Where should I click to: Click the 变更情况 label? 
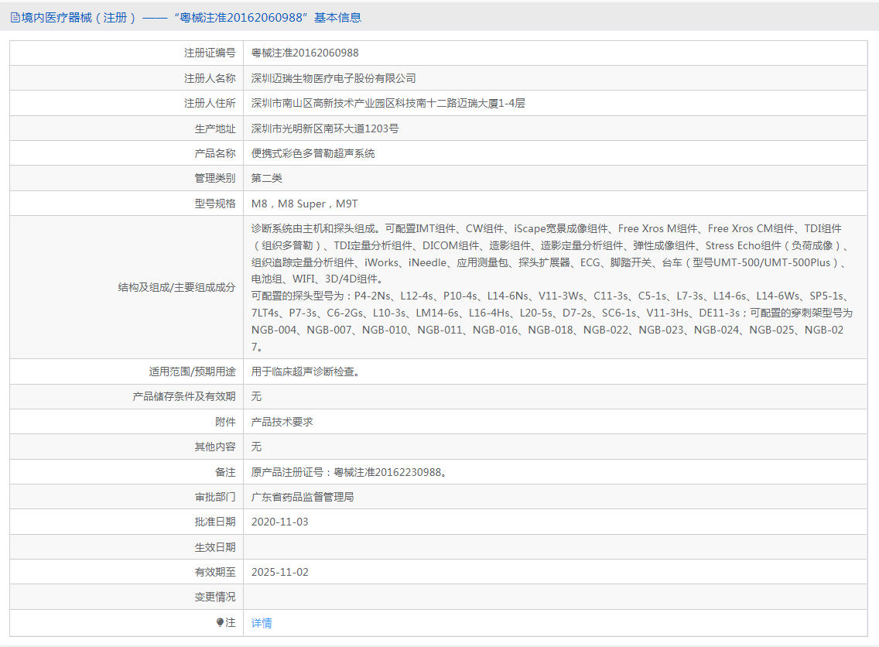(215, 597)
